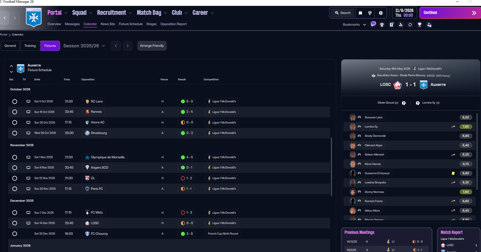Go to the previous season arrow
Viewport: 481px width, 252px height.
[x=116, y=46]
